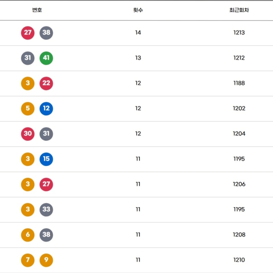This screenshot has width=273, height=273.
Task: Click the green number 41 ball
Action: [x=46, y=58]
